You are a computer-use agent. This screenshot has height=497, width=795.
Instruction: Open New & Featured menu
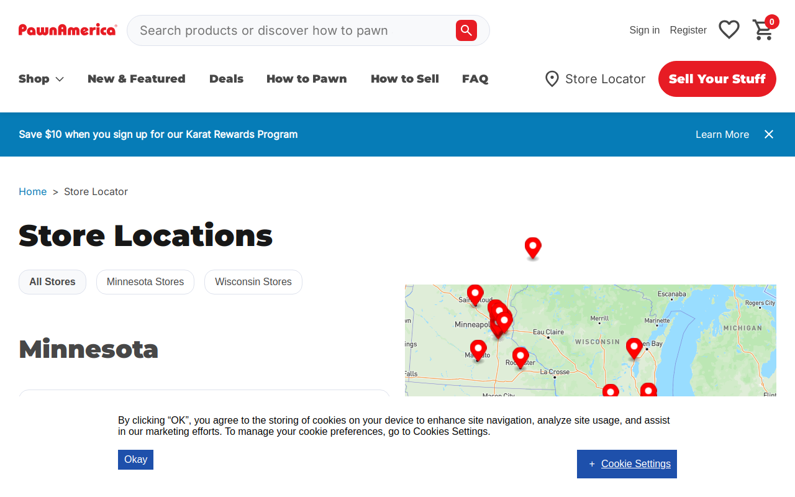(137, 79)
